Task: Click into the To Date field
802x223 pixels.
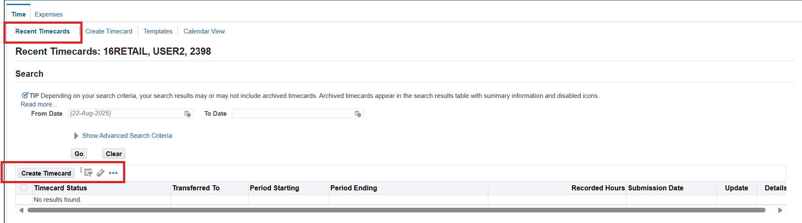Action: 292,114
